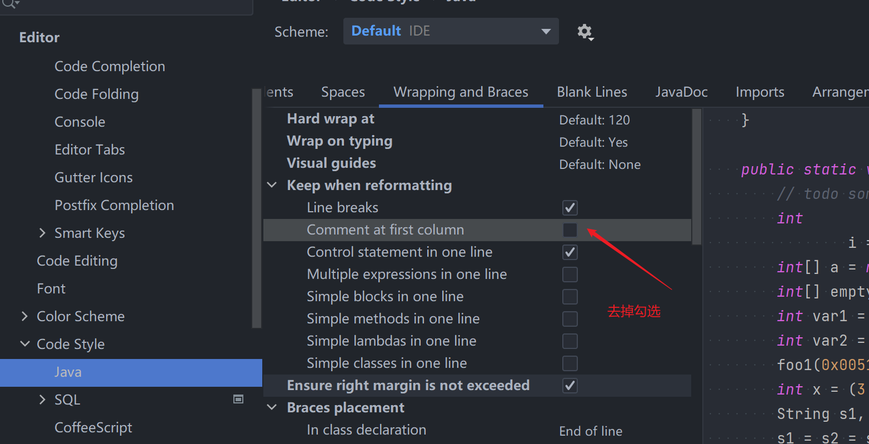Expand the Smart Keys tree node

pyautogui.click(x=42, y=233)
